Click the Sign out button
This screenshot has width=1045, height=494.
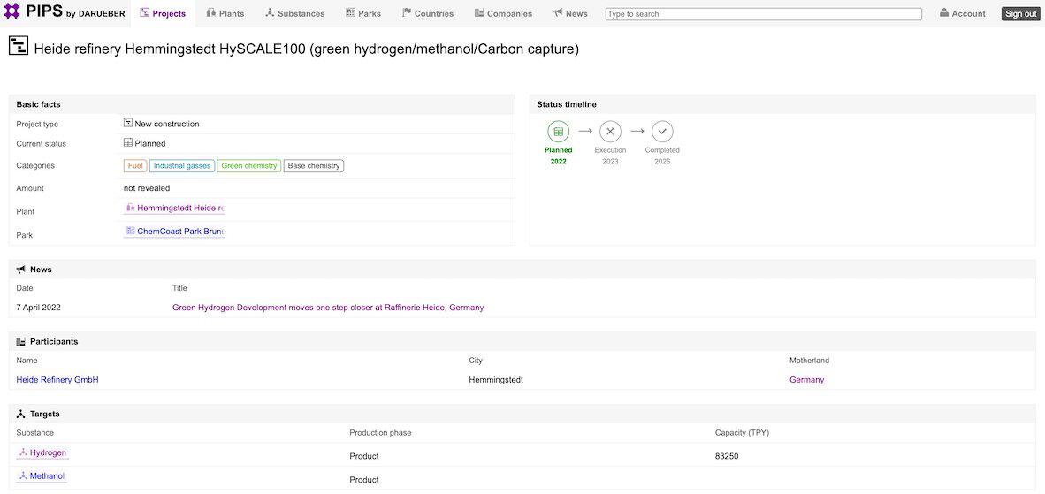(x=1020, y=14)
